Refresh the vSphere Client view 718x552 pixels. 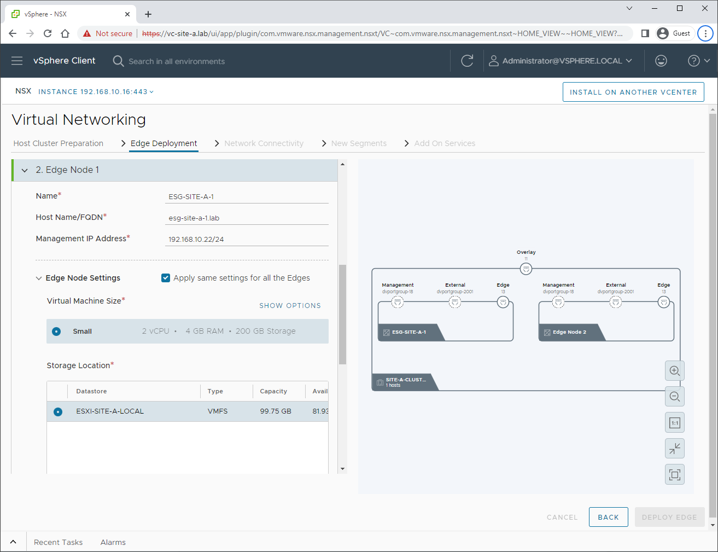tap(467, 61)
